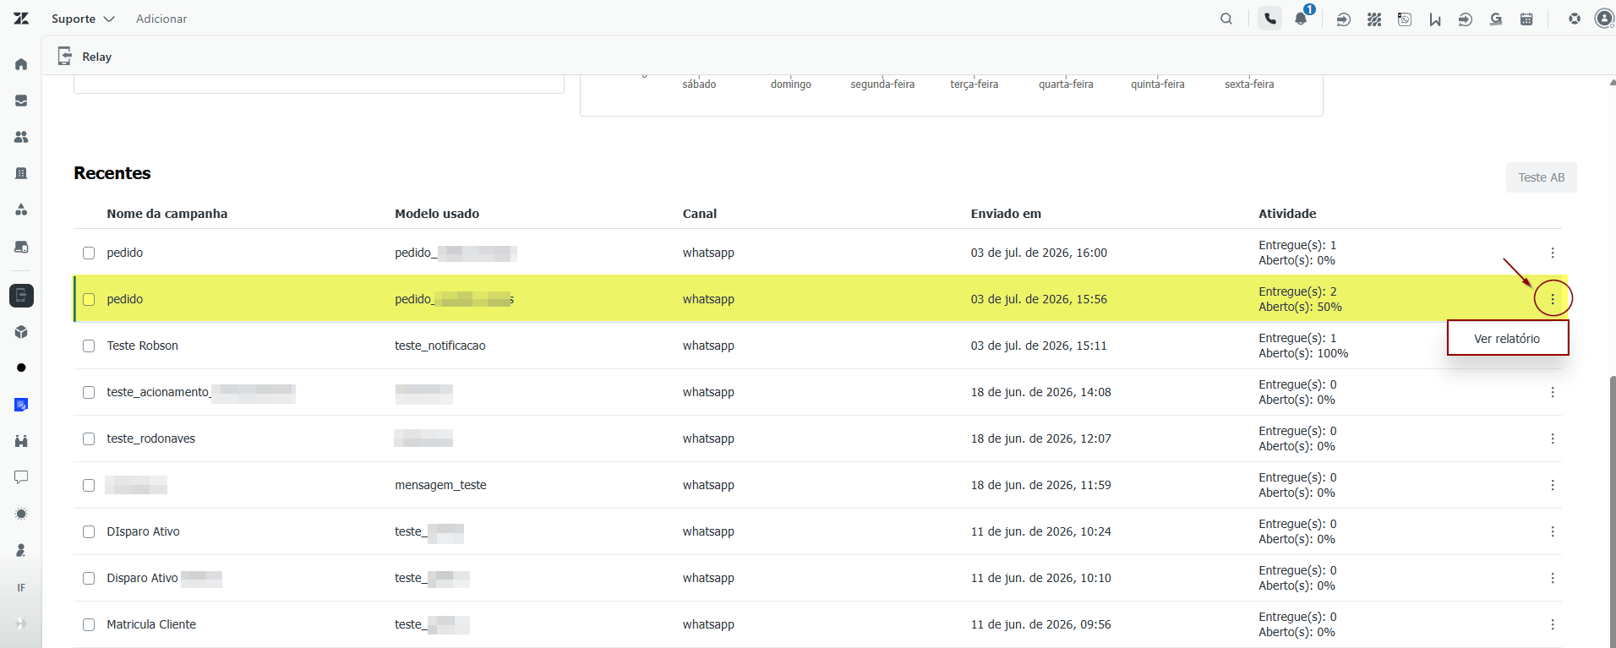Image resolution: width=1616 pixels, height=648 pixels.
Task: Click the Atividade column header
Action: click(1287, 214)
